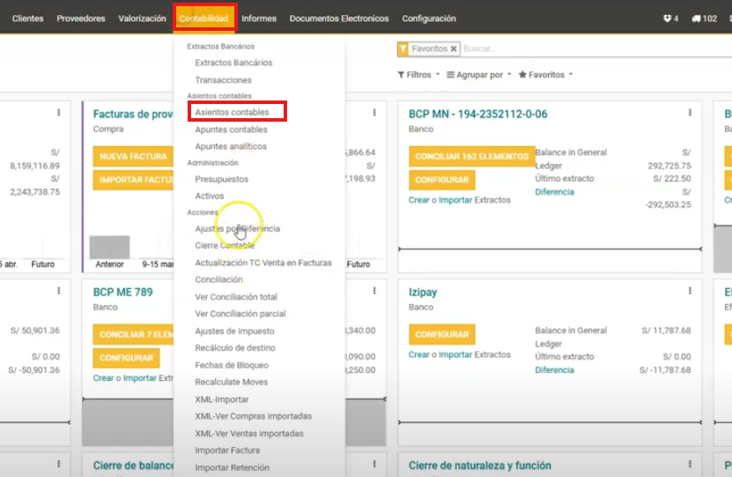Click CONFIGURAR on the Izipay card
Viewport: 732px width, 477px height.
441,335
